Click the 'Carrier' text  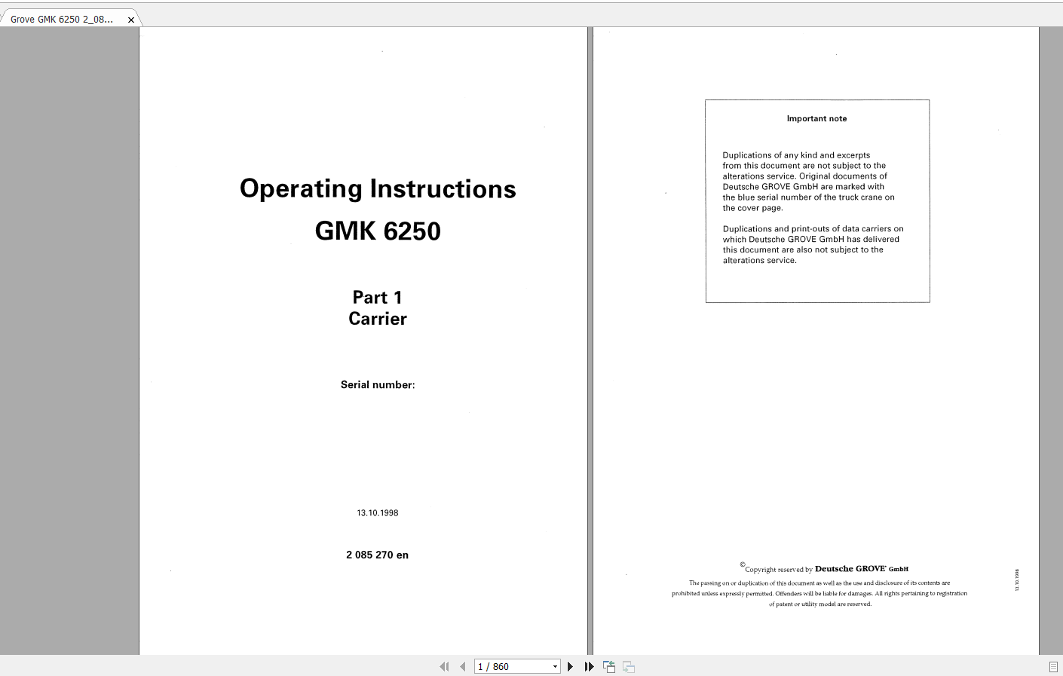(378, 319)
